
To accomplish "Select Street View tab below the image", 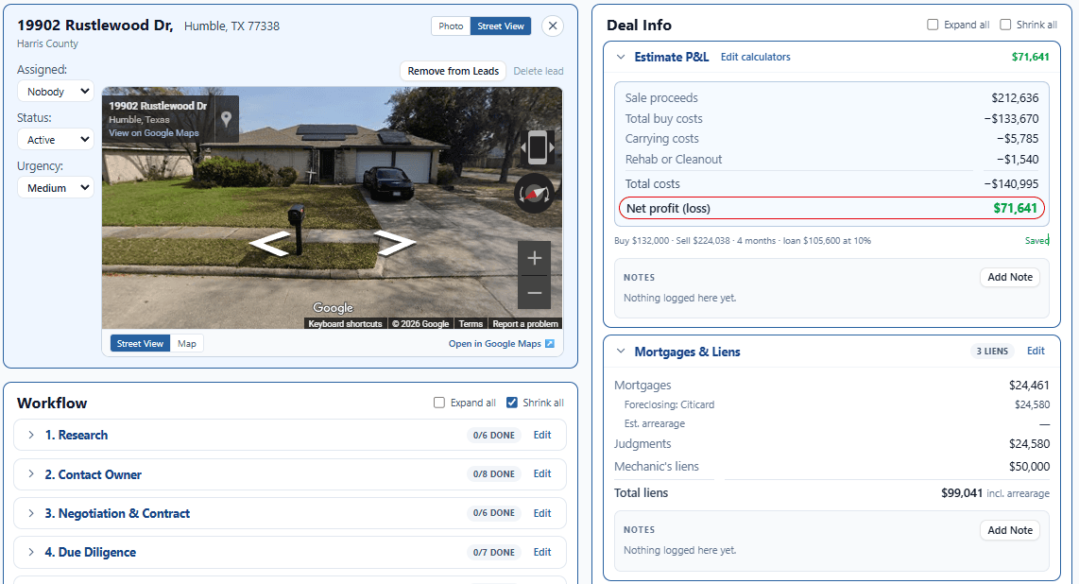I will click(140, 343).
